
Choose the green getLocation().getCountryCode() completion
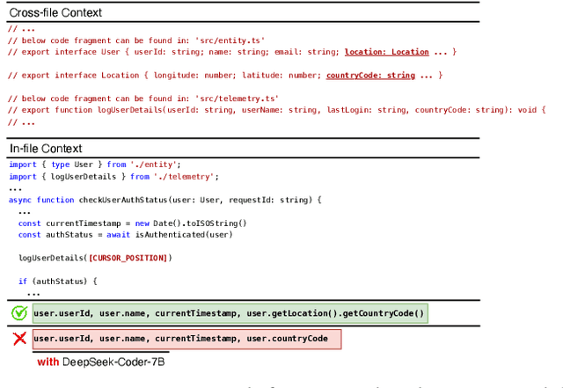230,313
